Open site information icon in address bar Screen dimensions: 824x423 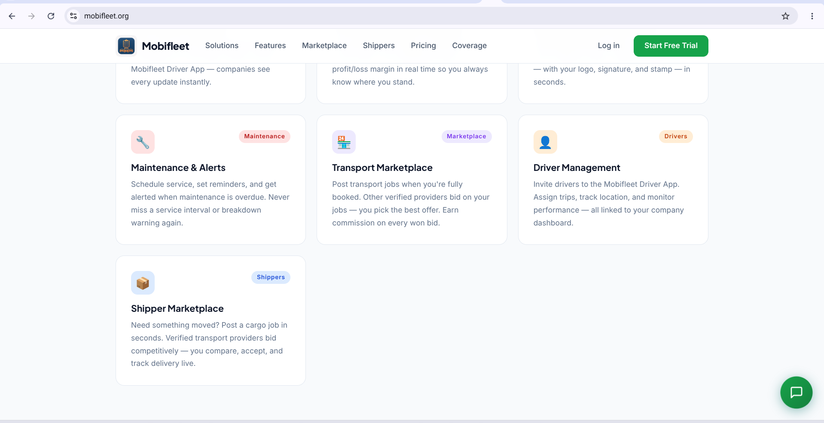[73, 16]
